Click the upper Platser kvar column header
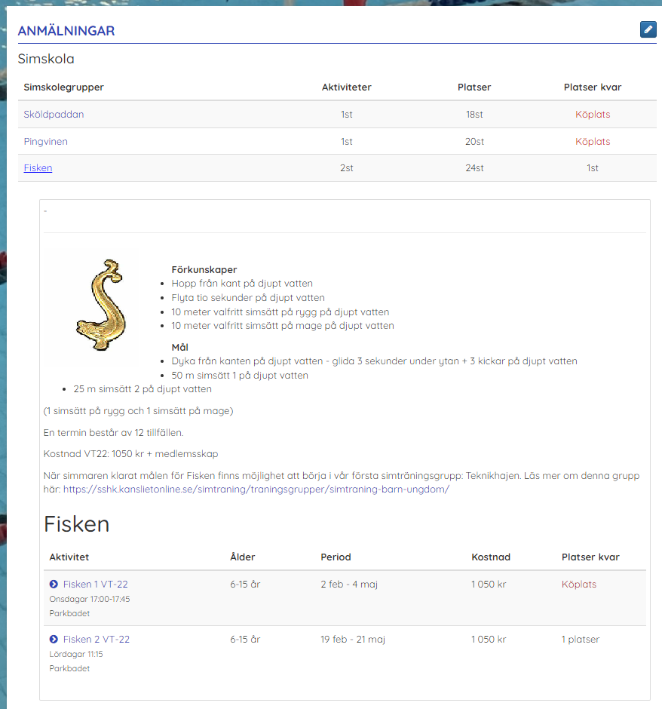The height and width of the screenshot is (709, 662). coord(593,87)
